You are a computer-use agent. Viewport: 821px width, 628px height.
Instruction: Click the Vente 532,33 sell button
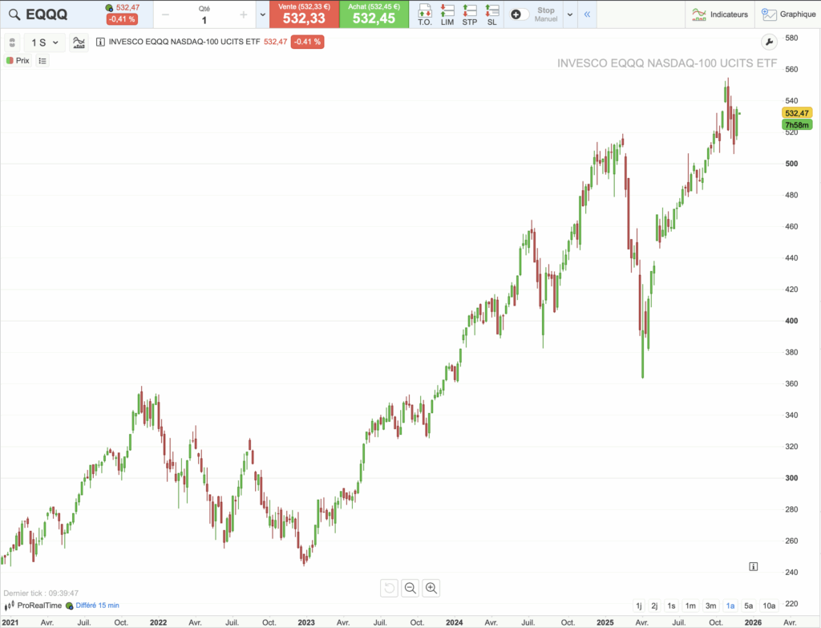coord(303,14)
